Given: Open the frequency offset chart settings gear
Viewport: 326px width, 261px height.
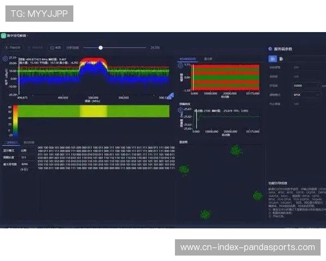Looking at the screenshot, I should (181, 110).
